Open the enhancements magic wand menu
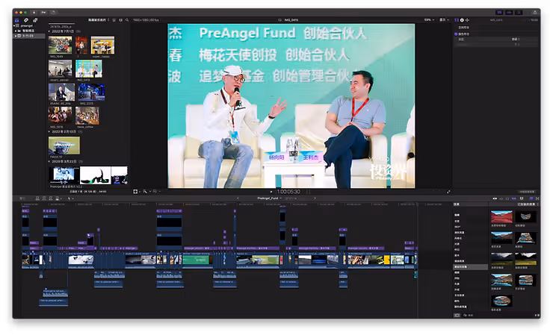Screen dimensions: 553x335 (145, 192)
